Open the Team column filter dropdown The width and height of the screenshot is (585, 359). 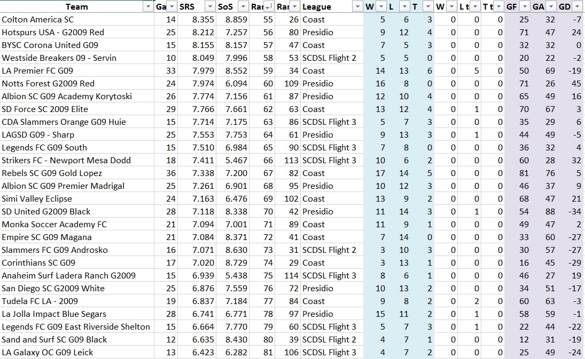(147, 6)
